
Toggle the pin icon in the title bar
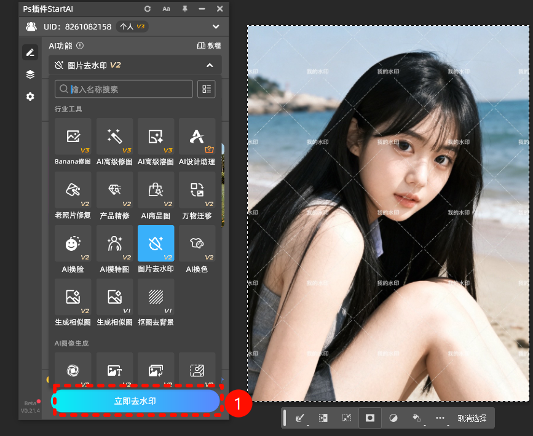pyautogui.click(x=184, y=9)
